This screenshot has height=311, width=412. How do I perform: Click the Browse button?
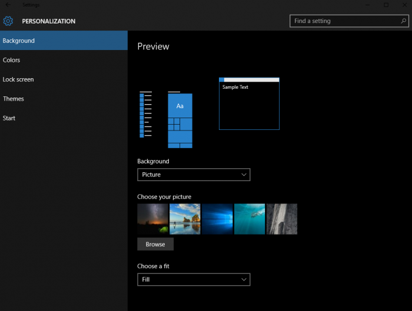pos(155,245)
